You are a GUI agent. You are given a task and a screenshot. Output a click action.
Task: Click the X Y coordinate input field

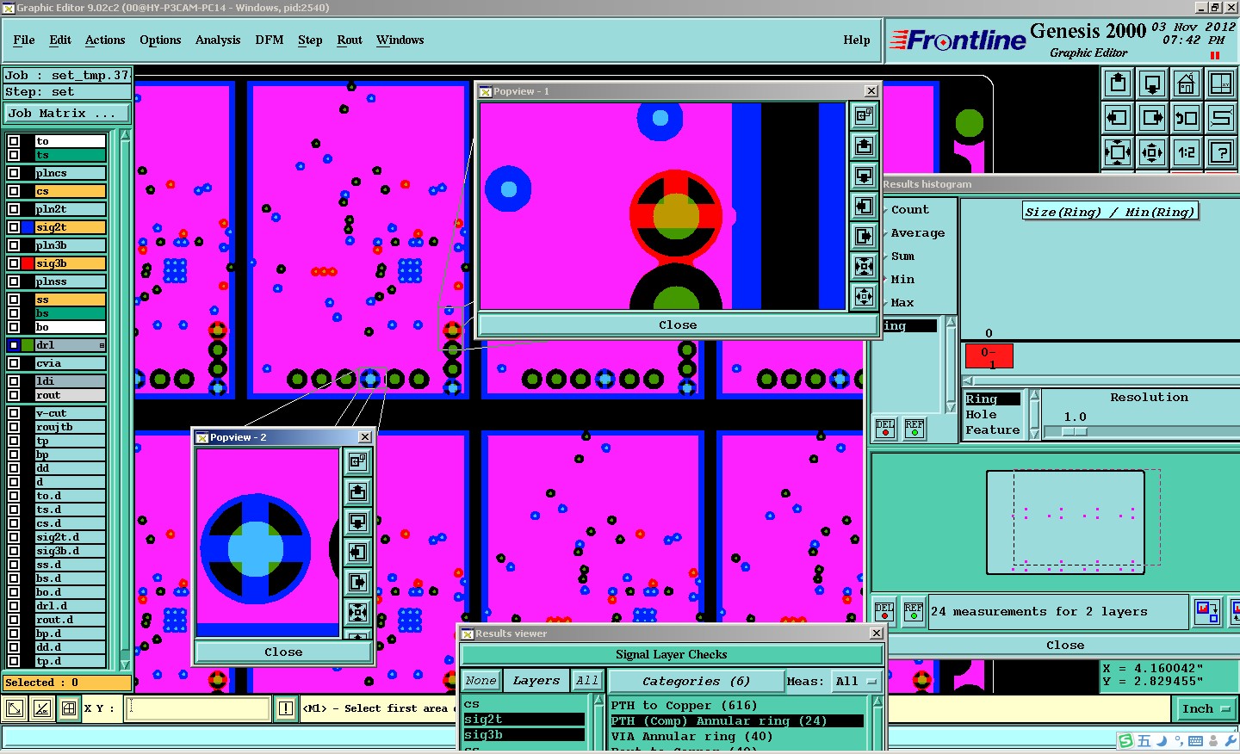pyautogui.click(x=199, y=708)
